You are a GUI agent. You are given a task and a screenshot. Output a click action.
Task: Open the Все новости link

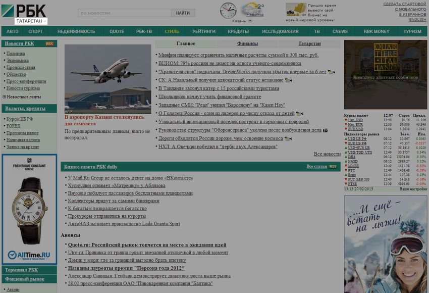click(x=327, y=154)
